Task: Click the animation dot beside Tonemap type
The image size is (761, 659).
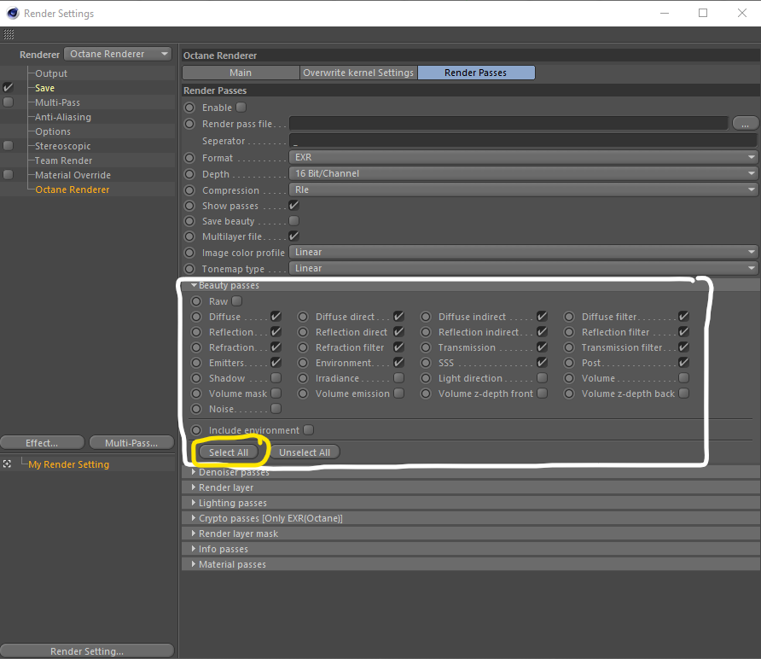Action: (x=189, y=269)
